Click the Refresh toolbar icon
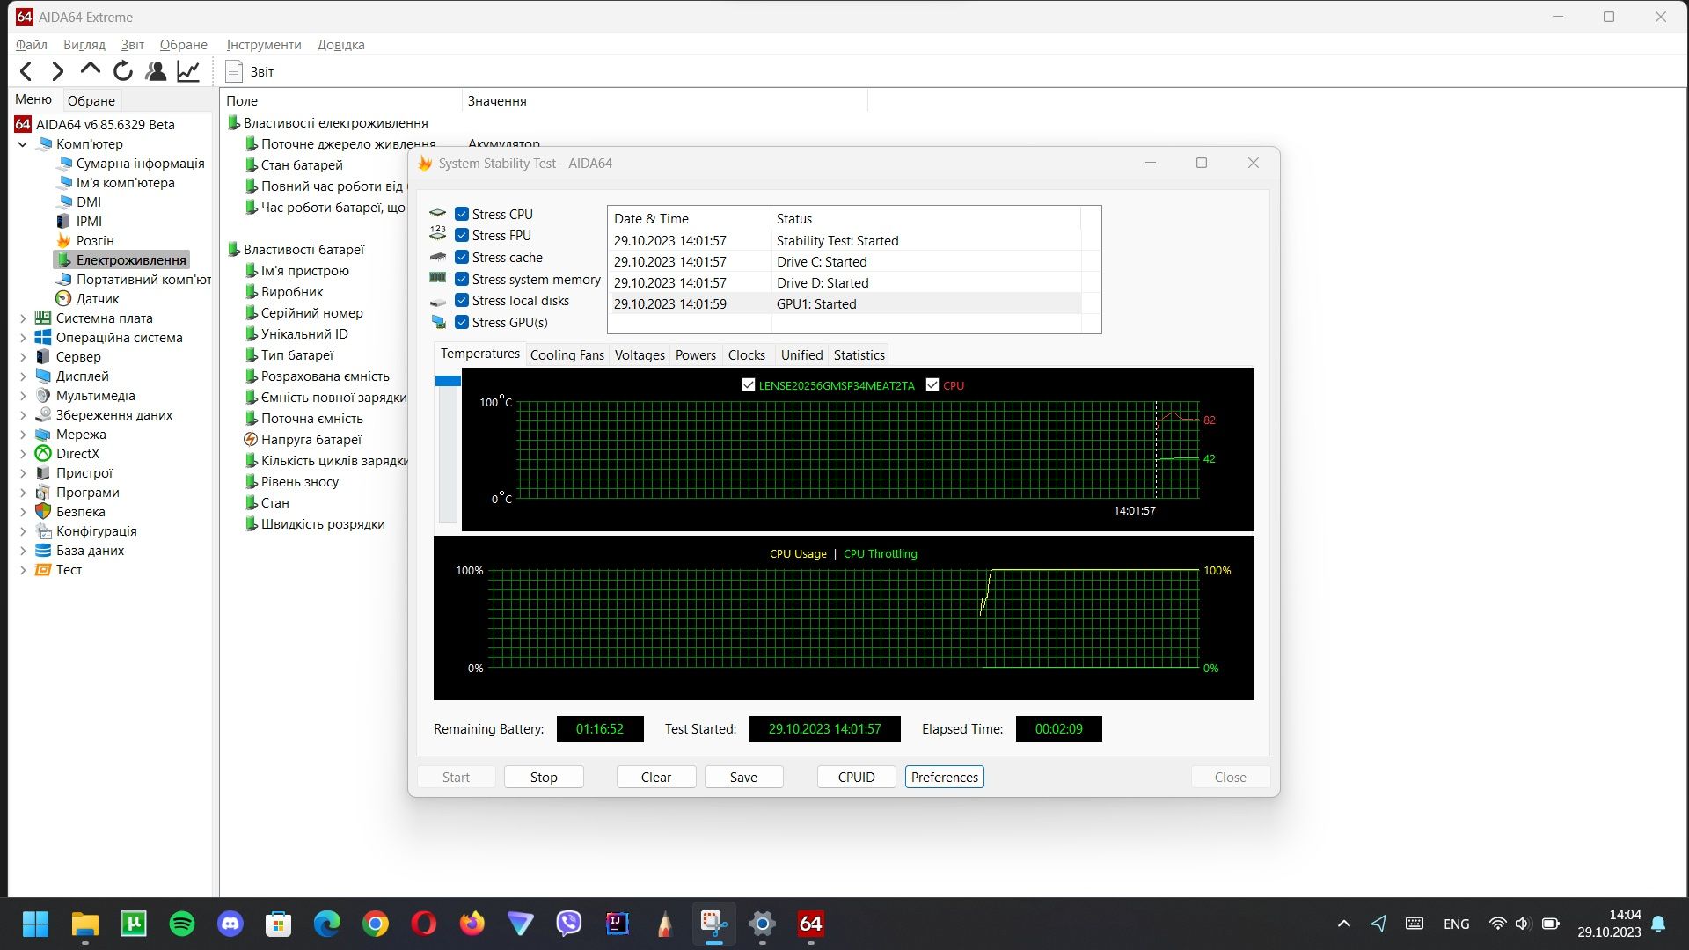The height and width of the screenshot is (950, 1689). click(x=123, y=71)
